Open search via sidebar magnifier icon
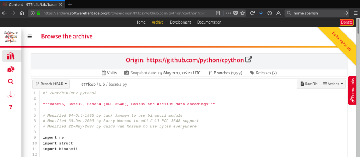This screenshot has width=360, height=157. pos(11,81)
